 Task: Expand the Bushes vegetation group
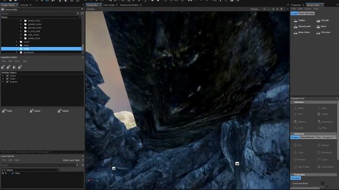[3, 82]
